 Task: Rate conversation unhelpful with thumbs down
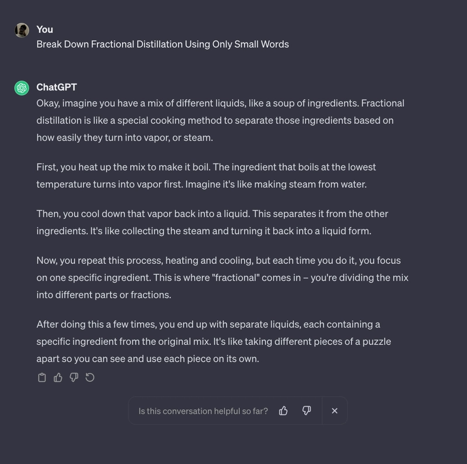coord(306,411)
